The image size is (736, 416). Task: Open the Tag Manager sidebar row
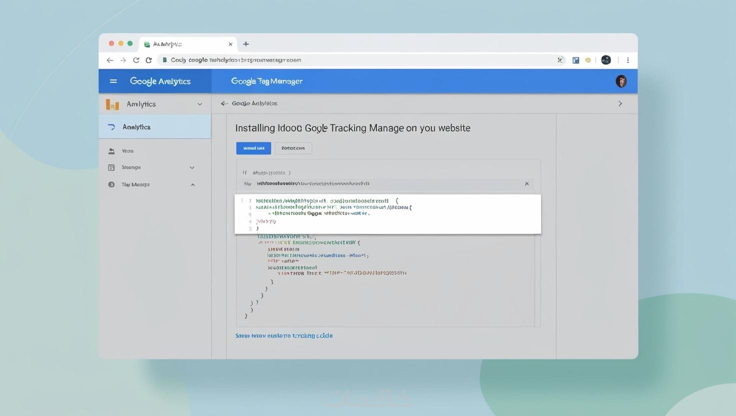155,184
